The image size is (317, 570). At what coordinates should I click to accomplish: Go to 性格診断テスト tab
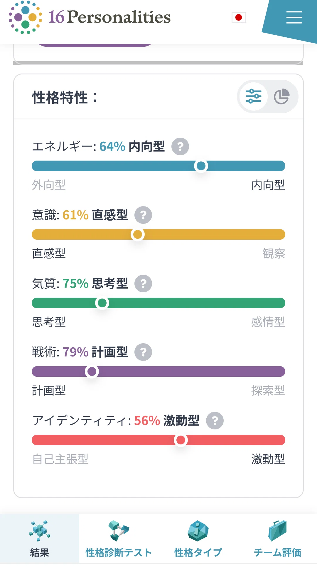[119, 539]
